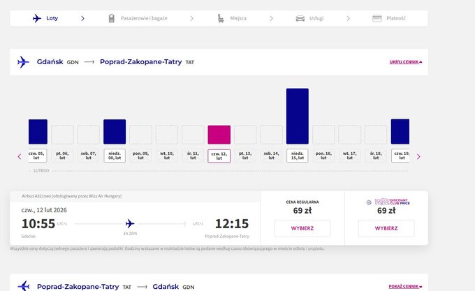Choose regular price 69 zł with Wybierz
The height and width of the screenshot is (291, 475).
(x=302, y=228)
